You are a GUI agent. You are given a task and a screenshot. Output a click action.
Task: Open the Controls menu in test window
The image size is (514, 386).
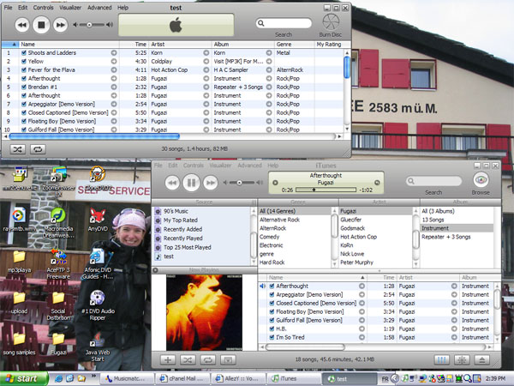tap(44, 8)
